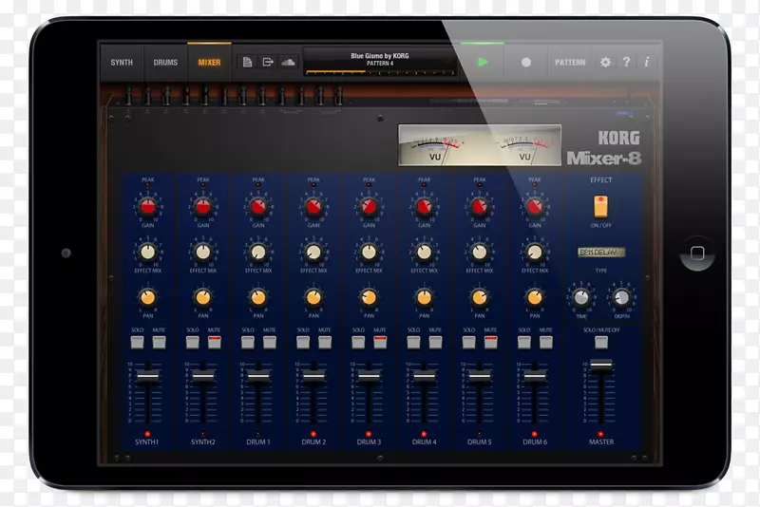
Task: Click the DRUM 6 volume fader
Action: coord(535,375)
